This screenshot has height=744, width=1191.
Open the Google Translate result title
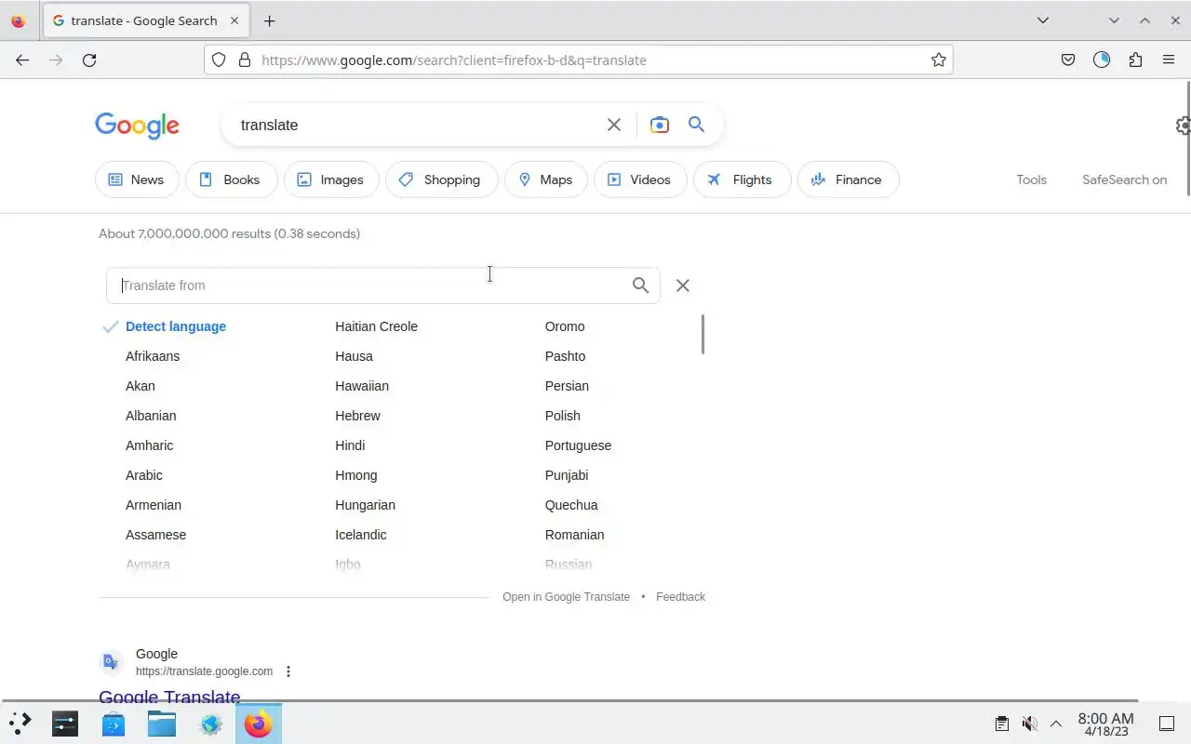[169, 696]
